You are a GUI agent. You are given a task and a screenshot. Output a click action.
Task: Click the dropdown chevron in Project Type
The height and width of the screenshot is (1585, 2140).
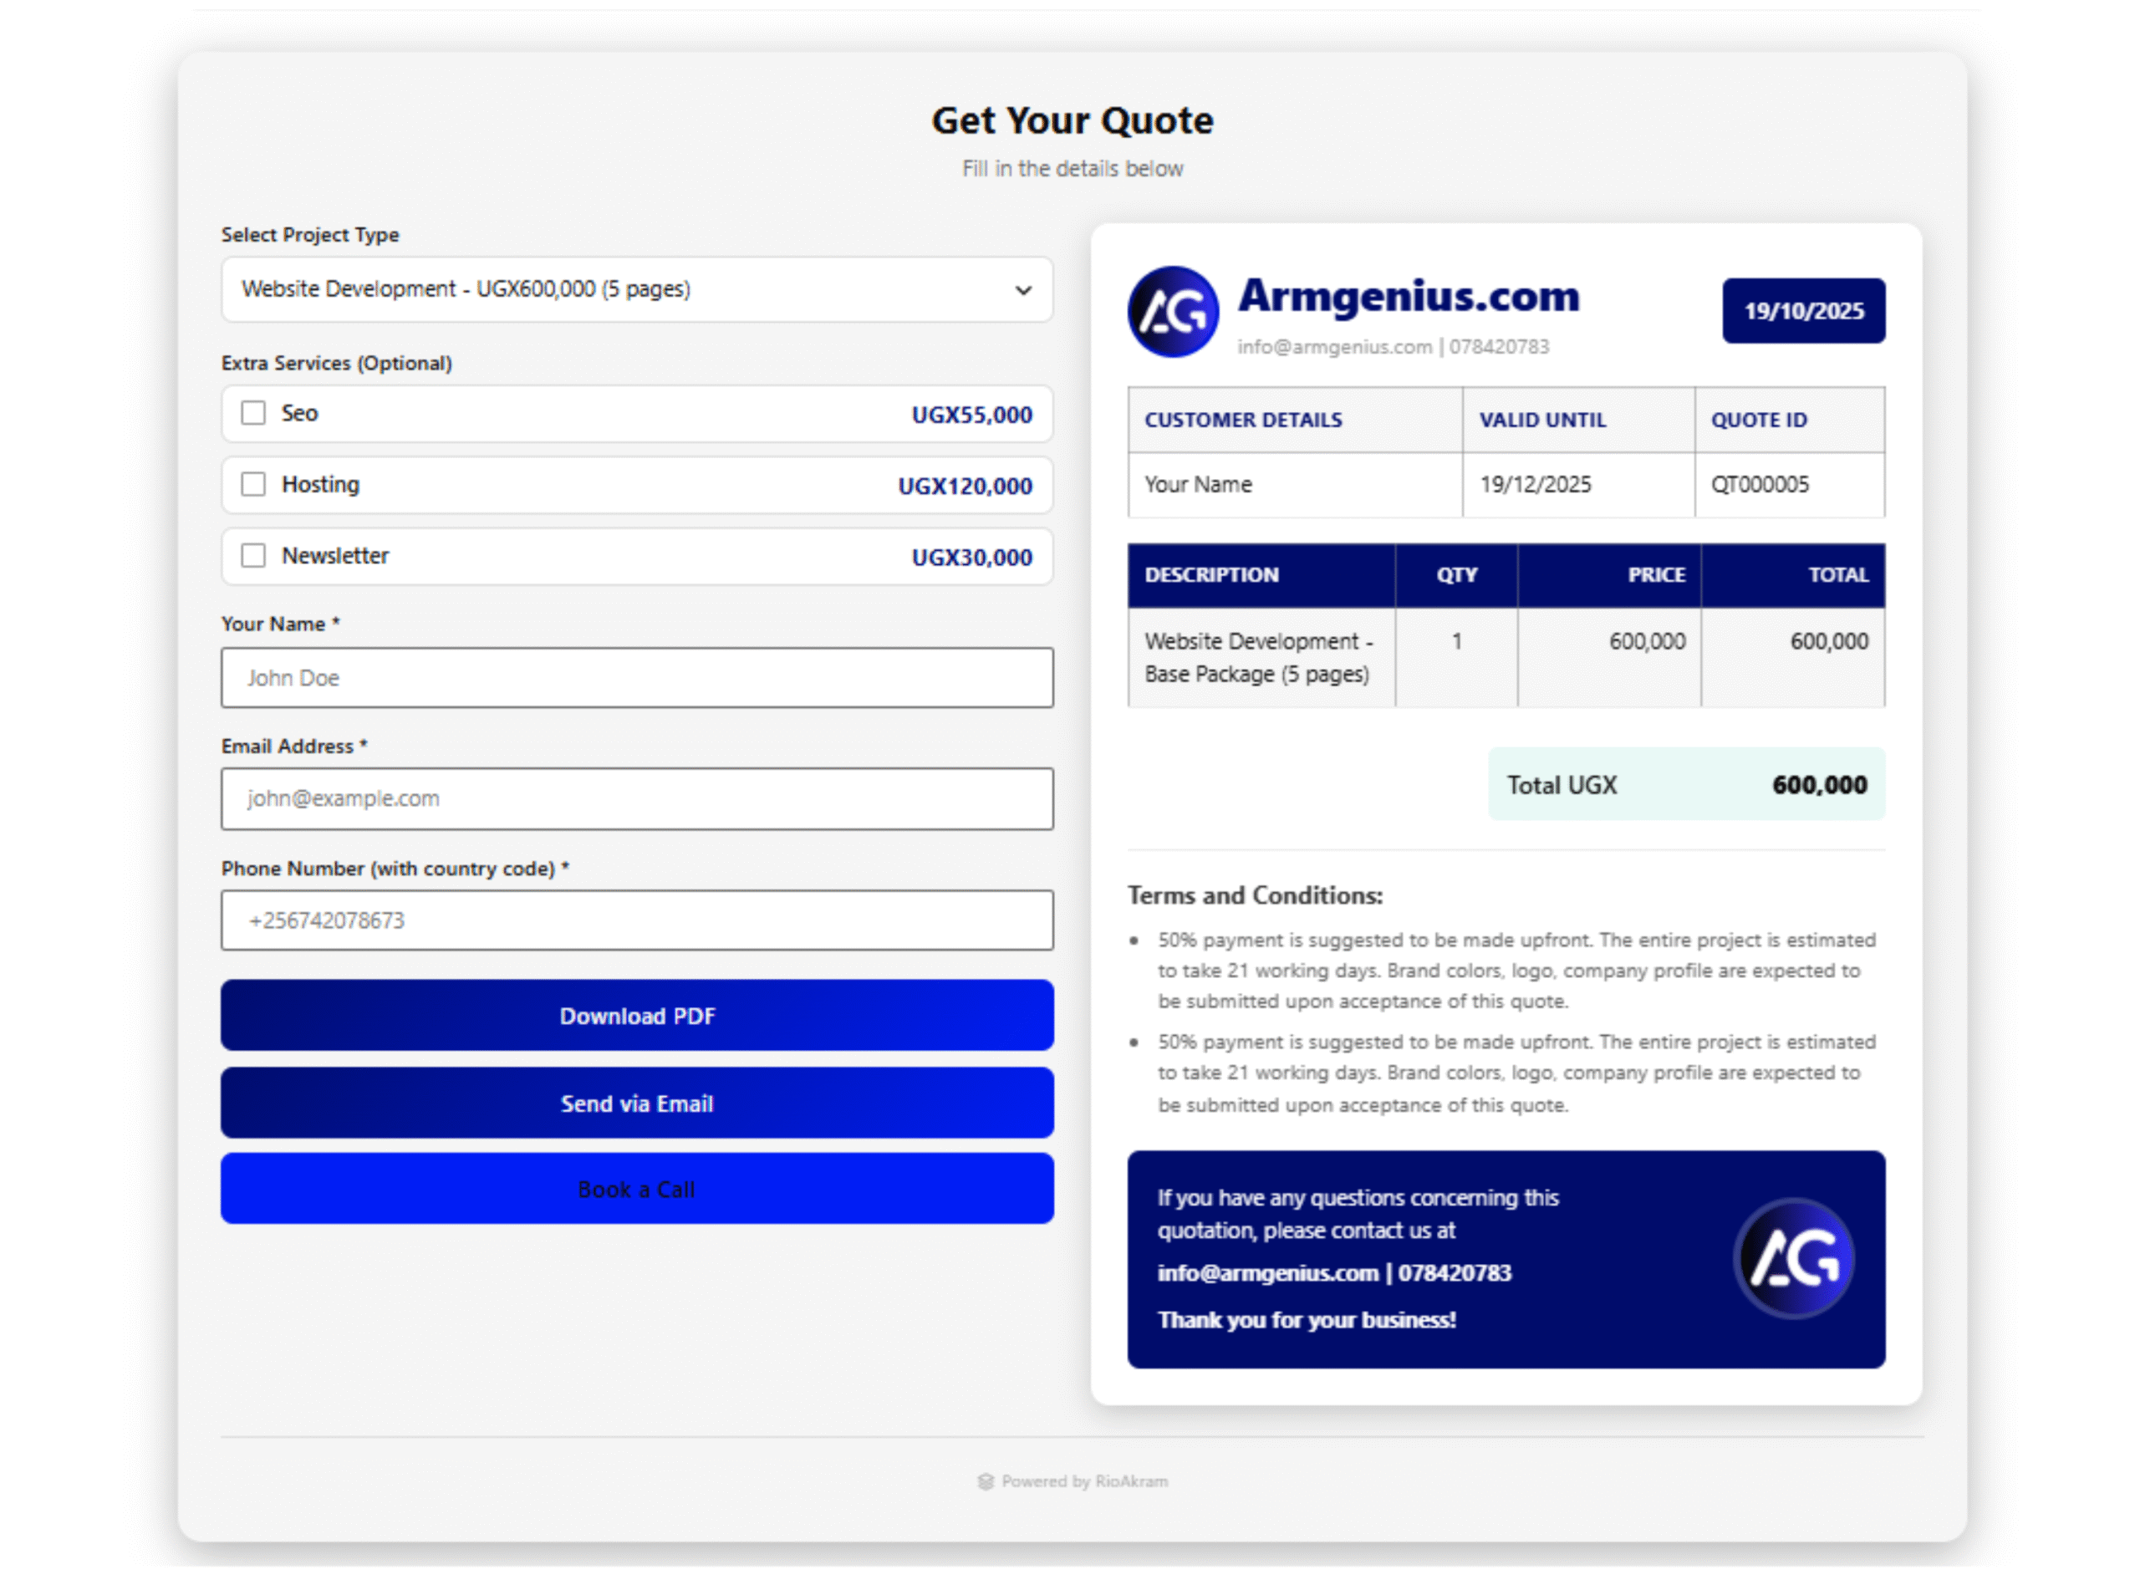coord(1022,290)
